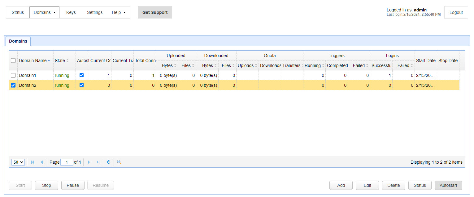Click the Stop button for selected domain
This screenshot has width=474, height=197.
[x=46, y=185]
